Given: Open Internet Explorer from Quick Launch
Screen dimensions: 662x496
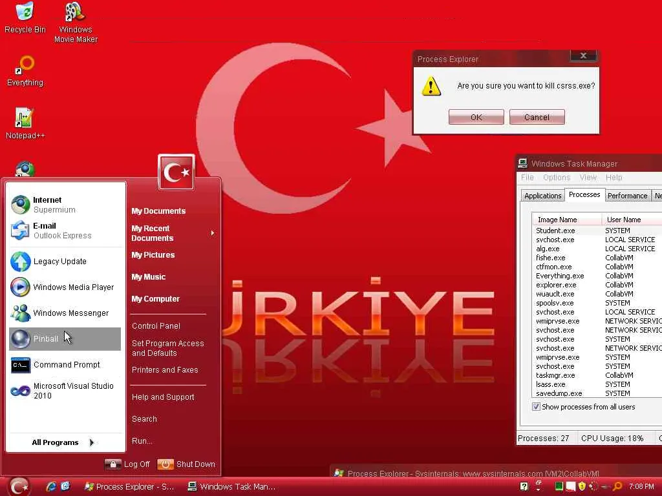Looking at the screenshot, I should click(x=51, y=486).
